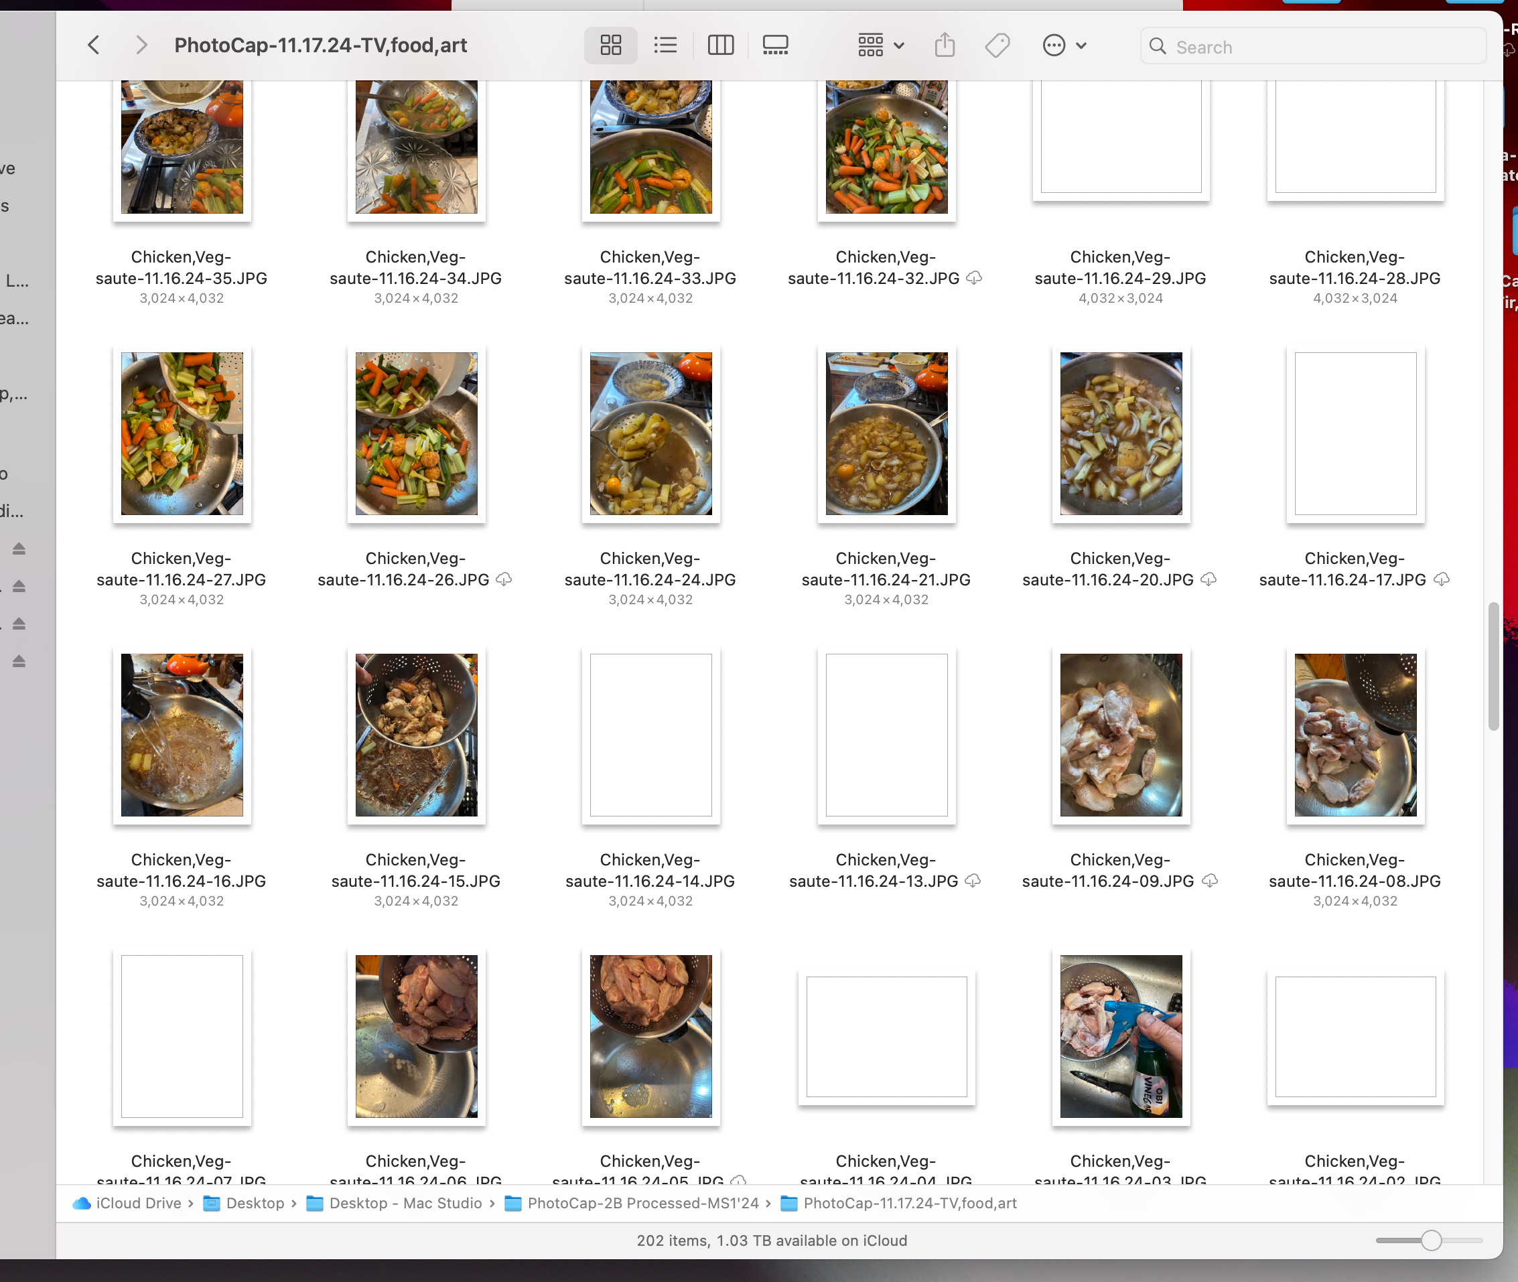Go back to previous folder

pos(94,46)
